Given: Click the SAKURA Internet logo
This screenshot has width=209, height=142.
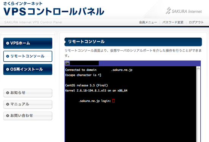Looking at the screenshot, I should pos(184,11).
